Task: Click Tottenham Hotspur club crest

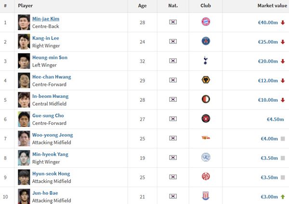Action: tap(206, 61)
